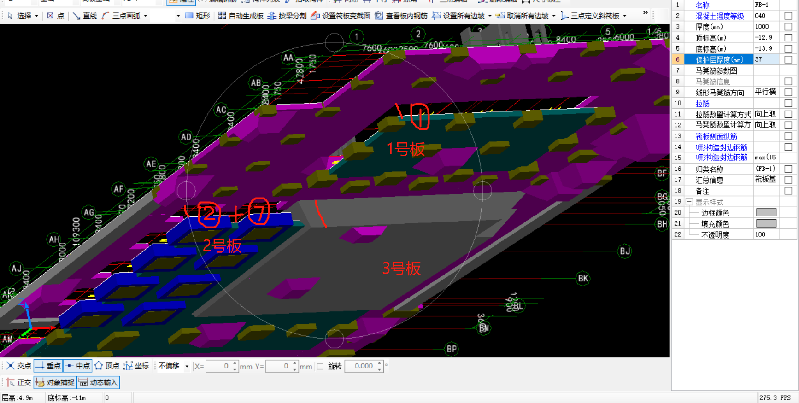Open the 填充颜色 color swatch
799x403 pixels.
click(766, 223)
